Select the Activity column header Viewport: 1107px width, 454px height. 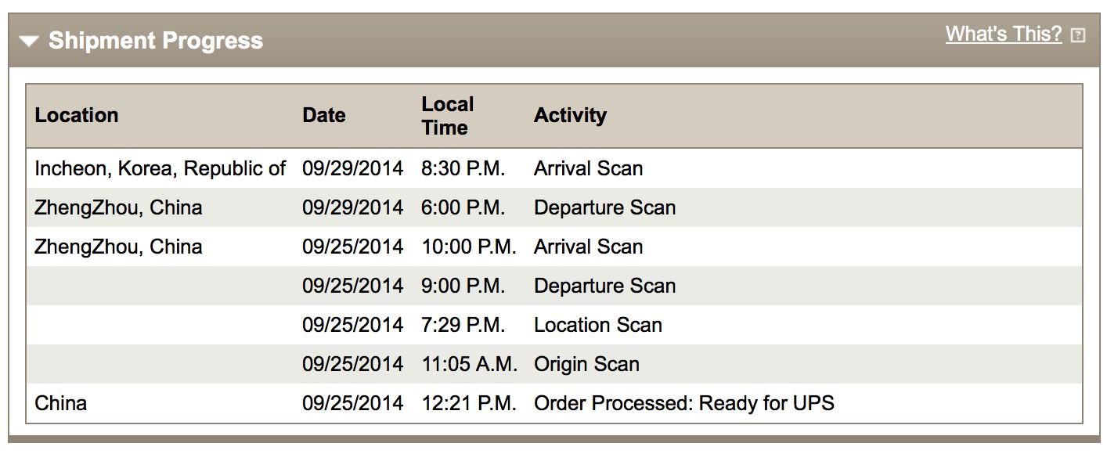[x=570, y=115]
